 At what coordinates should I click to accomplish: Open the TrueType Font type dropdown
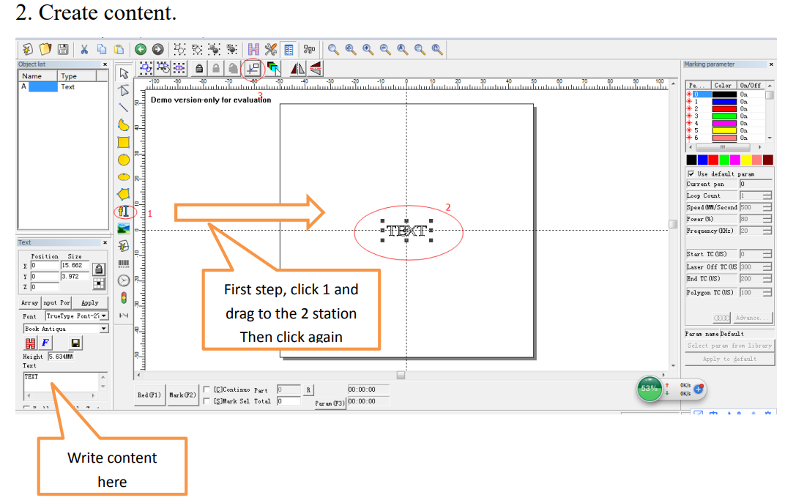coord(104,316)
